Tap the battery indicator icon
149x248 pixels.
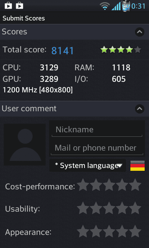coord(126,6)
